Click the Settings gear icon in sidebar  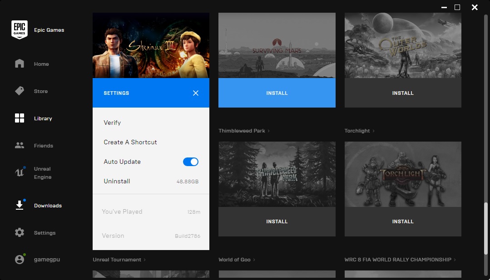point(20,232)
